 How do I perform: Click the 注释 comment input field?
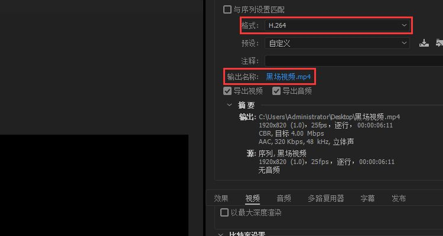(x=354, y=61)
